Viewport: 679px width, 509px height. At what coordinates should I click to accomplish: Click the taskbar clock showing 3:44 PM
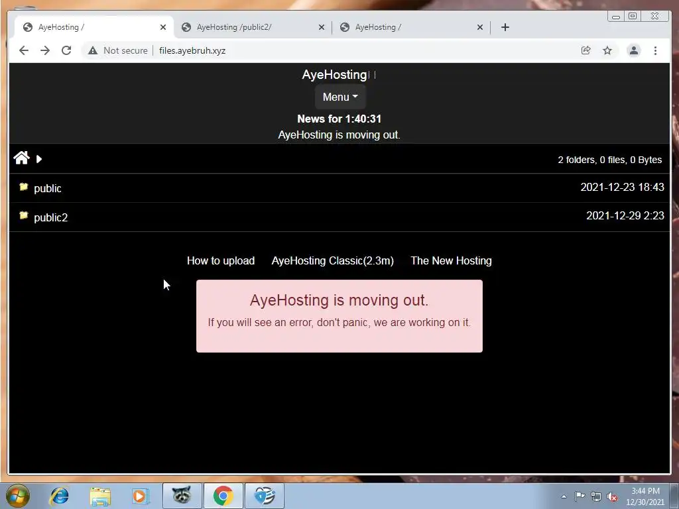645,496
